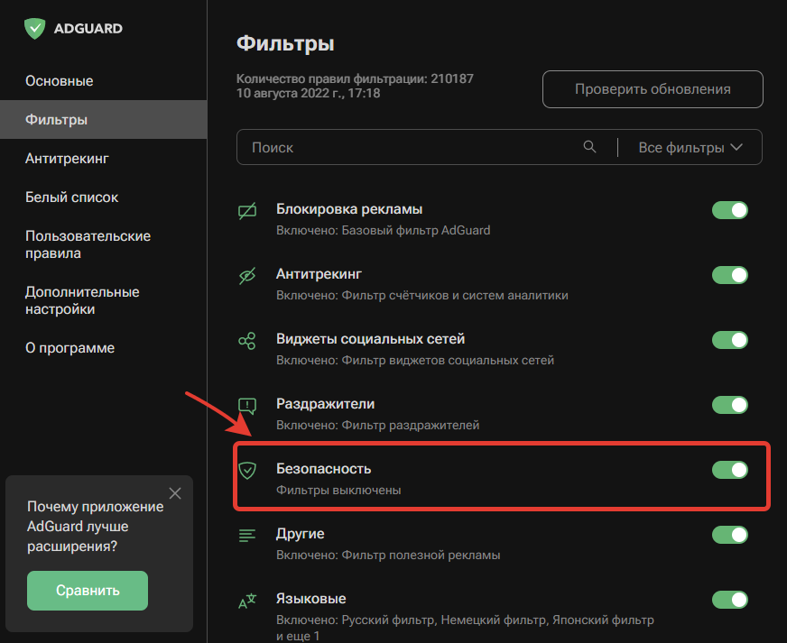787x643 pixels.
Task: Click the Другие list icon
Action: click(x=247, y=534)
